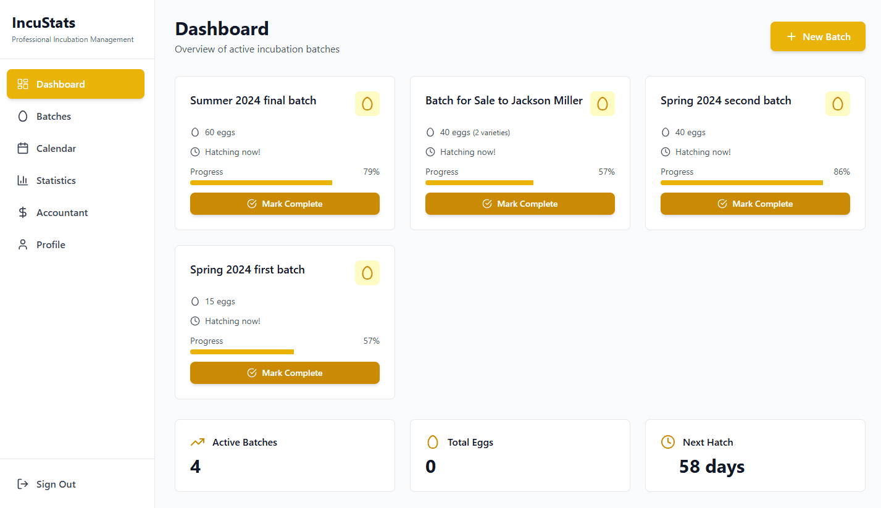This screenshot has width=881, height=508.
Task: Go to the Calendar section
Action: click(56, 148)
